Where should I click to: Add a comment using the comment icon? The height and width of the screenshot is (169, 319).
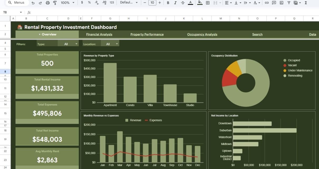[274, 3]
